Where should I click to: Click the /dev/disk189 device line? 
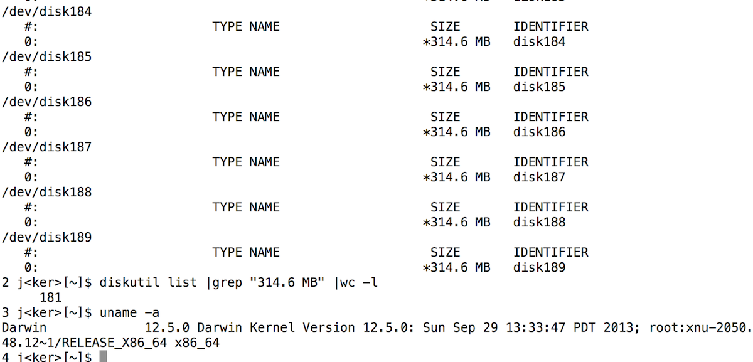(x=47, y=238)
